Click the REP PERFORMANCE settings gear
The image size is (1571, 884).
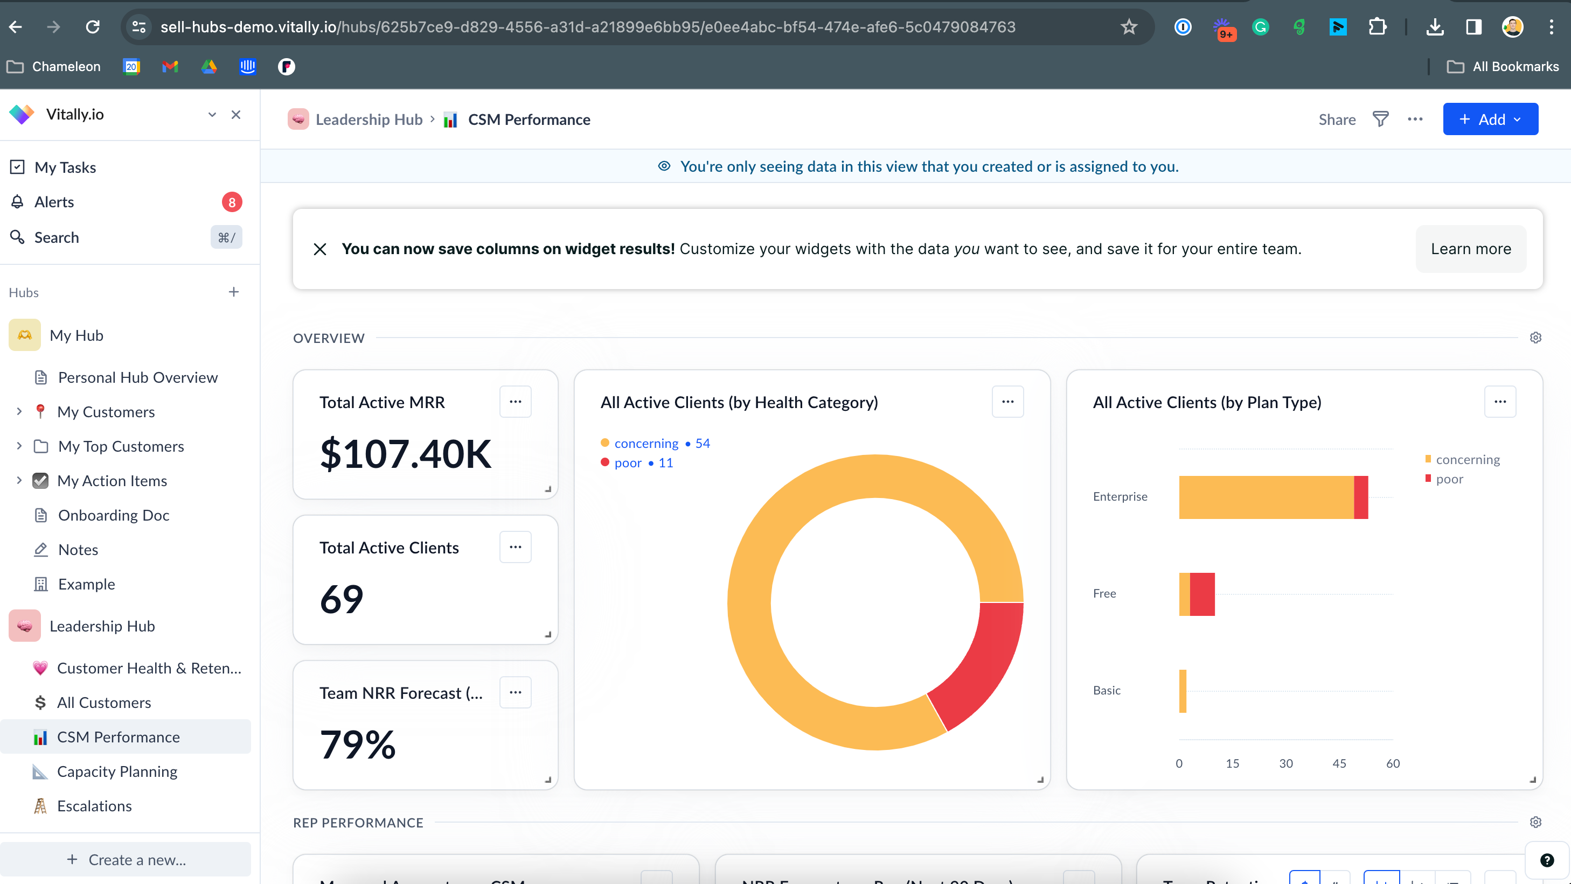click(x=1535, y=822)
